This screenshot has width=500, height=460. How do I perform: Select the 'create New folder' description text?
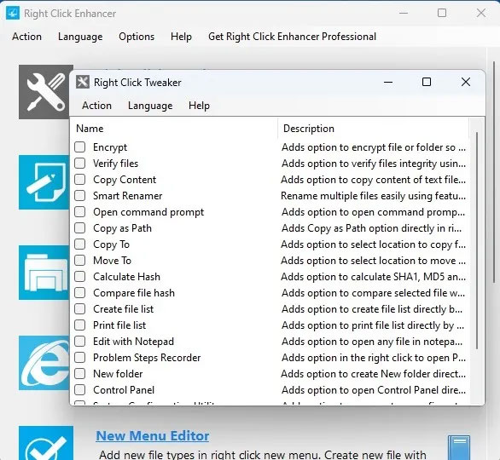pos(373,374)
